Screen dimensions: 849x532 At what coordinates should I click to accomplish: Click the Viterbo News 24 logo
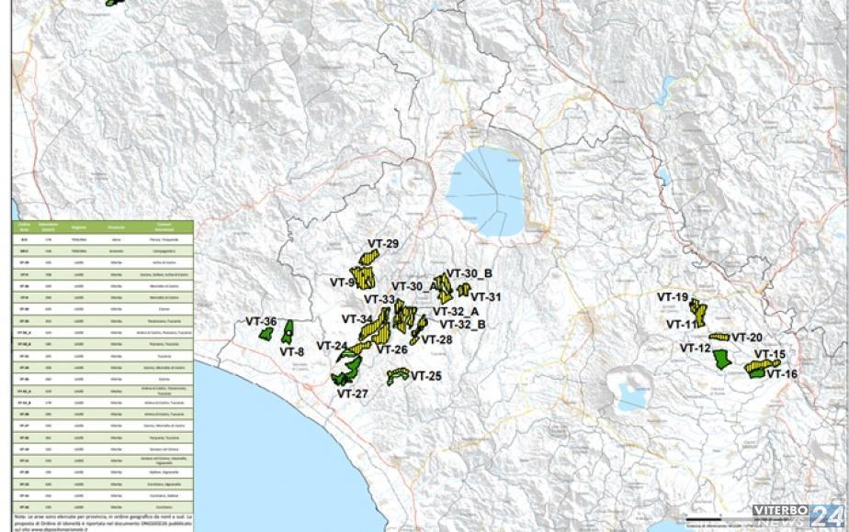tap(798, 515)
